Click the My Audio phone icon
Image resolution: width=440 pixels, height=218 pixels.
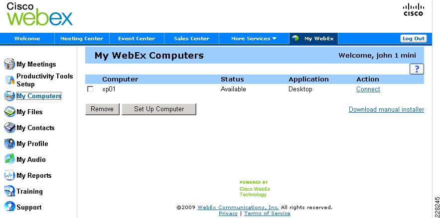tap(9, 159)
